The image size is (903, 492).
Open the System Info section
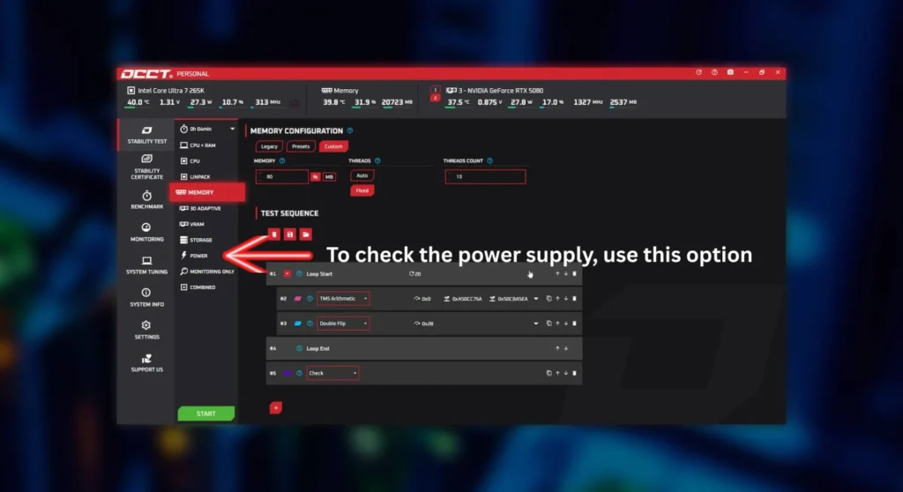pos(147,297)
